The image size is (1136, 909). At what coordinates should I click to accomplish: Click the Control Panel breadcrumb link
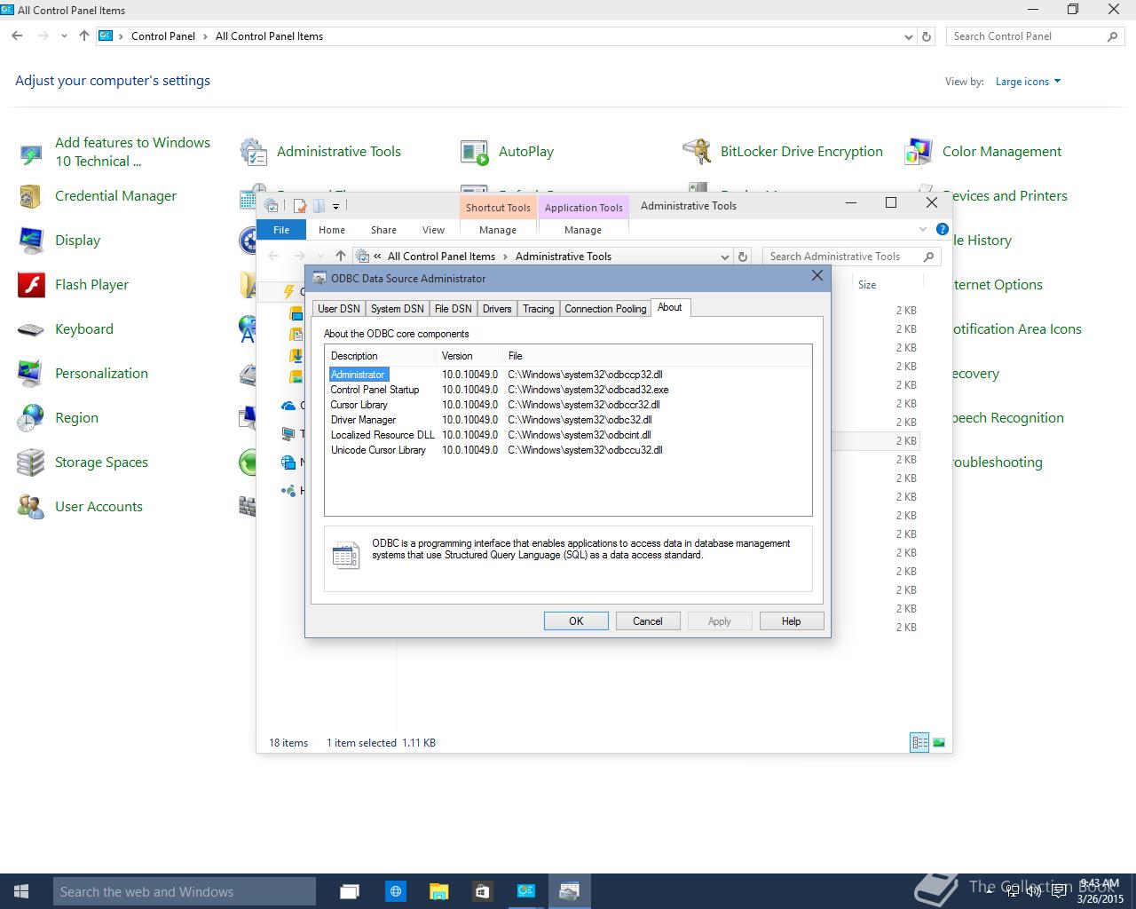163,36
